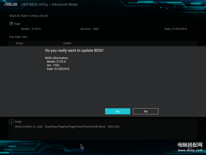Screen dimensions: 206x155
Task: Confirm BIOS update with Yes button
Action: pyautogui.click(x=118, y=112)
